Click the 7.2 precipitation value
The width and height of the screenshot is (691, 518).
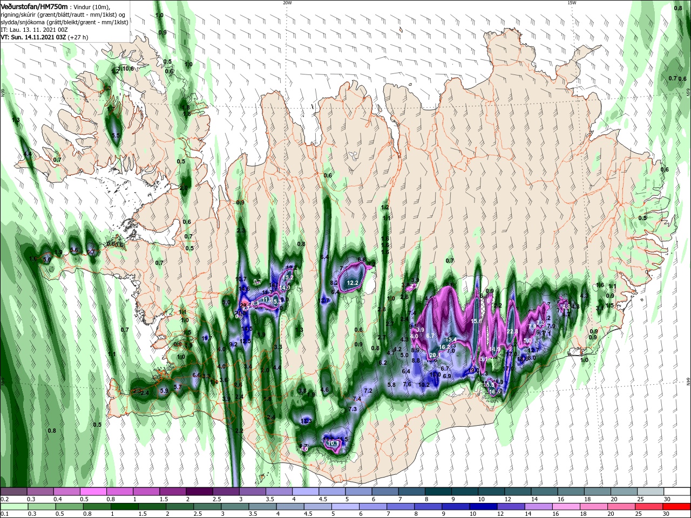(369, 391)
